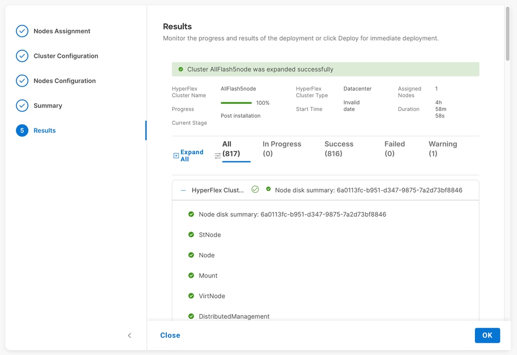This screenshot has width=517, height=355.
Task: Click the Post installation stage value
Action: tap(241, 116)
